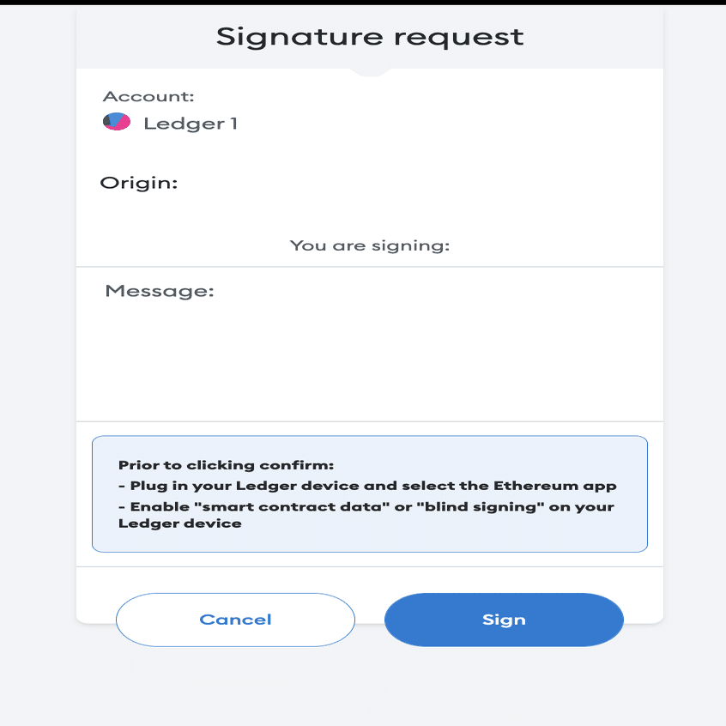Viewport: 726px width, 726px height.
Task: Click the final "Ledger device" line of text
Action: [180, 523]
